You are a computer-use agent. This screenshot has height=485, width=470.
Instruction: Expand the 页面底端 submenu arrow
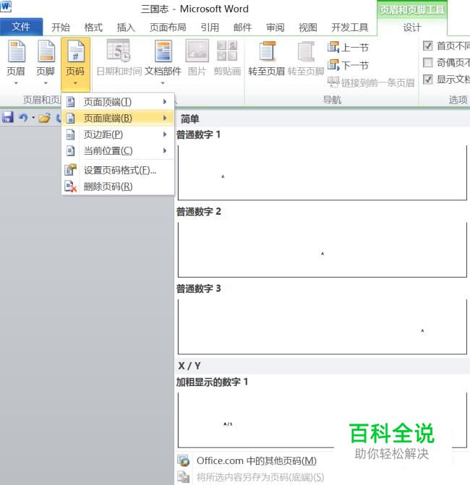(165, 118)
